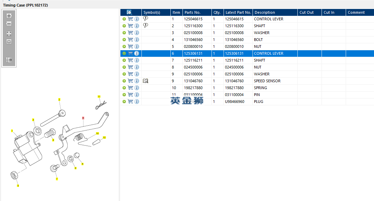Click the search icon in table header
374x201 pixels.
tap(129, 12)
